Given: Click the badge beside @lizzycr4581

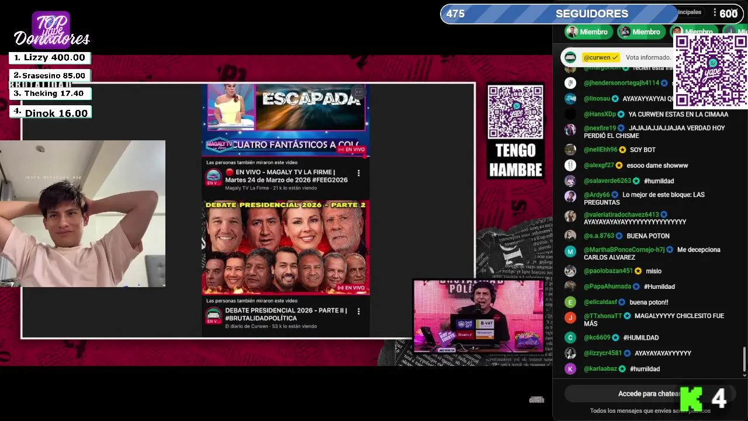Looking at the screenshot, I should tap(627, 353).
